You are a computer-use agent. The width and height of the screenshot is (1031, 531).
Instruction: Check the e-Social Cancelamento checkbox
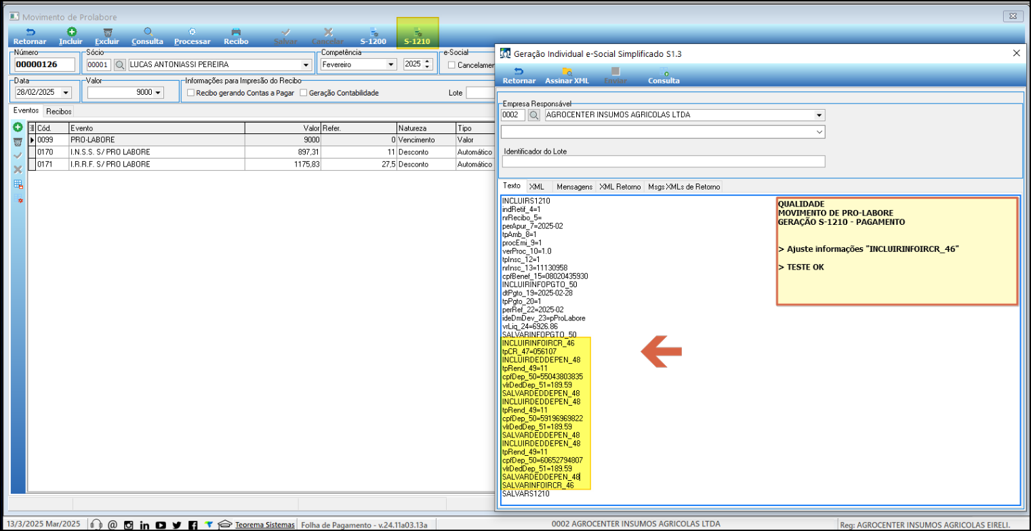point(452,65)
